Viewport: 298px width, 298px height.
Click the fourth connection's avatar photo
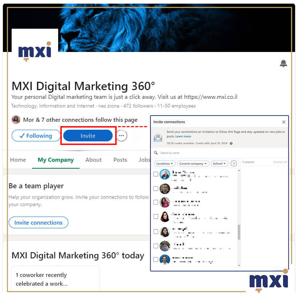tap(165, 217)
